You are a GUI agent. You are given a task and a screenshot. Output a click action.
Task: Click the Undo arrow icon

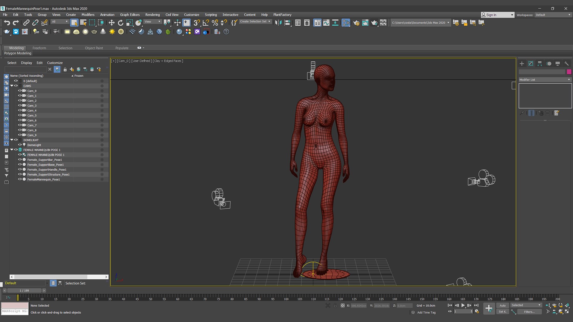tap(7, 23)
